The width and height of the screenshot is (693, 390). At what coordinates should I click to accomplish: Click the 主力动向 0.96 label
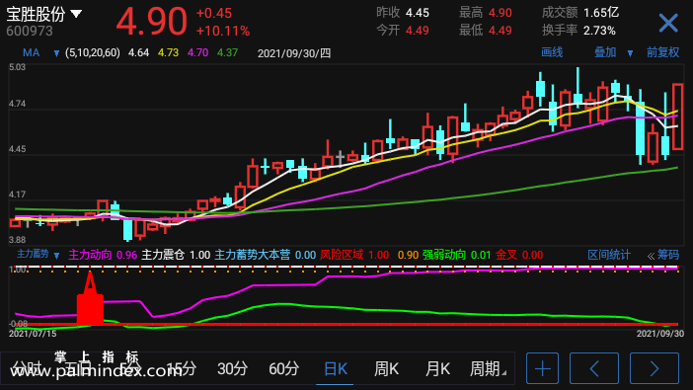tap(103, 255)
